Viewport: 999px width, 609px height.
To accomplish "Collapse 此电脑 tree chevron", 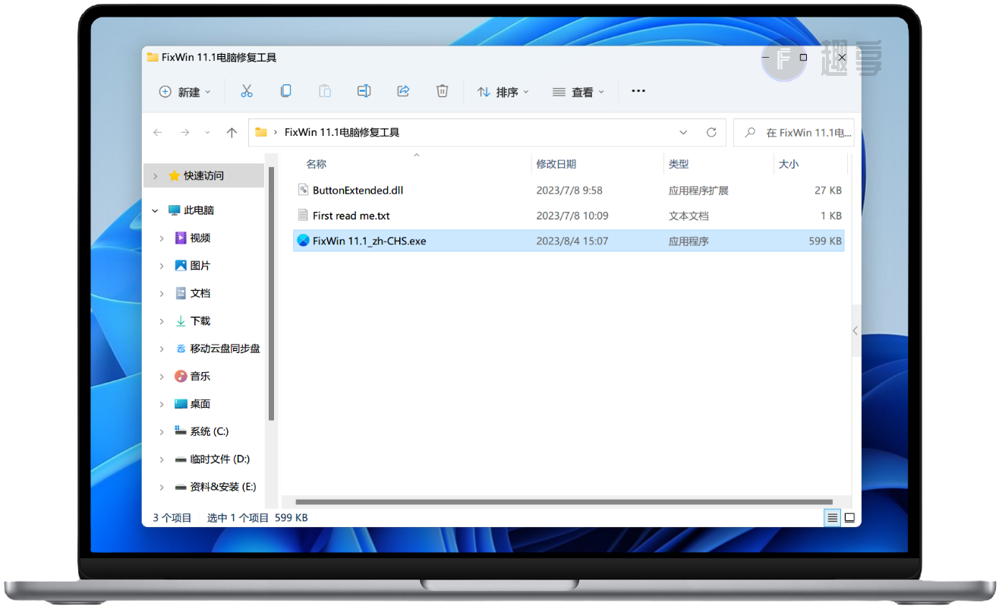I will [x=155, y=210].
